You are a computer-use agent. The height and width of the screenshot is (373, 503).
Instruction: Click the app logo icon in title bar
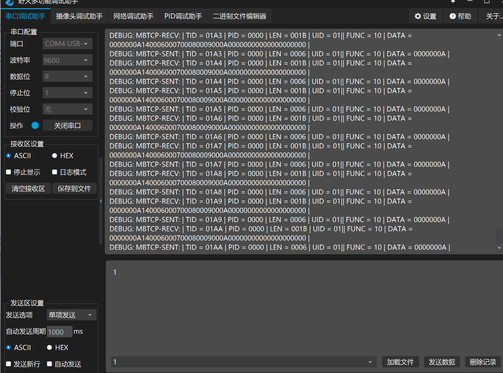[x=9, y=3]
